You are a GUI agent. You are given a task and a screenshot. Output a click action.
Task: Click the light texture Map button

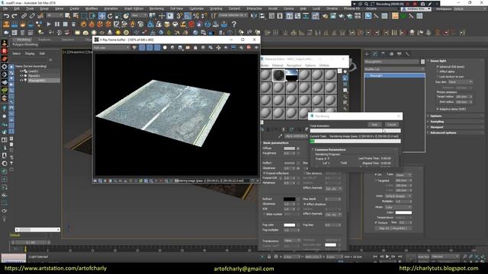coord(393,228)
